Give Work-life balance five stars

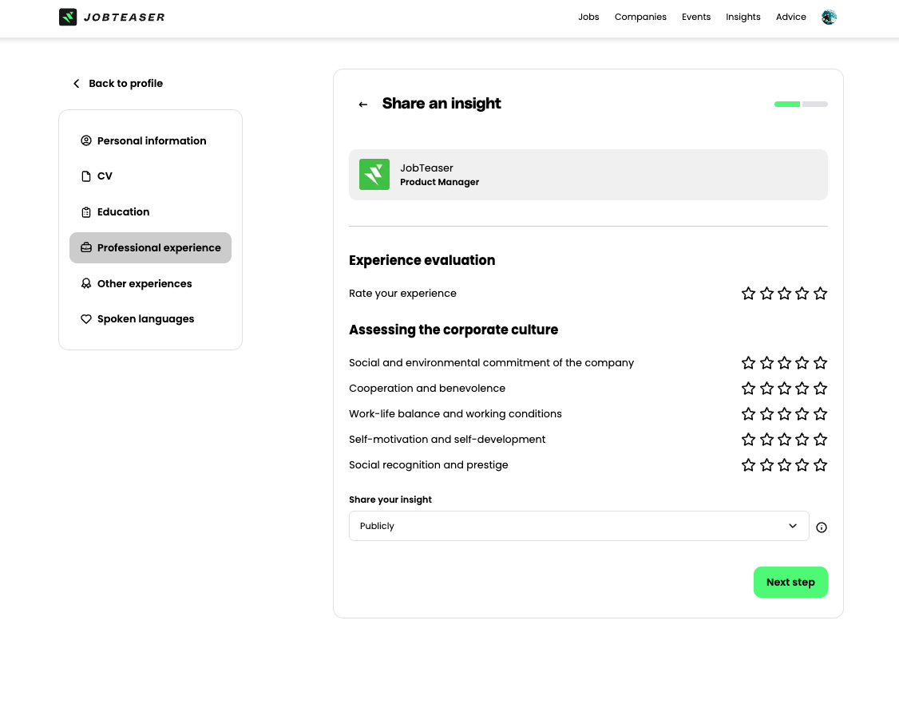[x=821, y=413]
